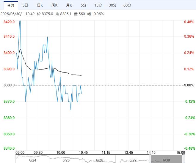Show the 周K weekly chart
The image size is (196, 163).
pyautogui.click(x=54, y=5)
